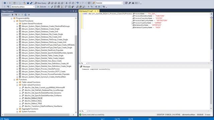Parse the query with checkmark icon
This screenshot has width=214, height=120.
(52, 7)
